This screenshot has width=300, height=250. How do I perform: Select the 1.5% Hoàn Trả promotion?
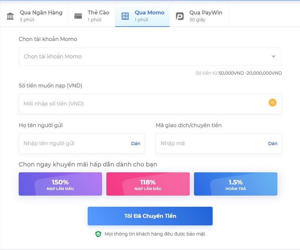click(x=235, y=184)
